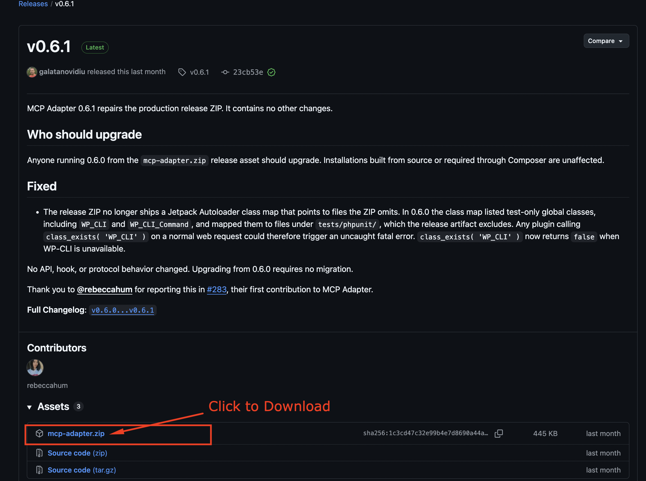Click the package icon beside mcp-adapter.zip
The height and width of the screenshot is (481, 646).
coord(39,433)
